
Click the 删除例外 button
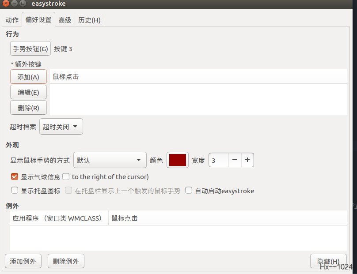coord(66,261)
